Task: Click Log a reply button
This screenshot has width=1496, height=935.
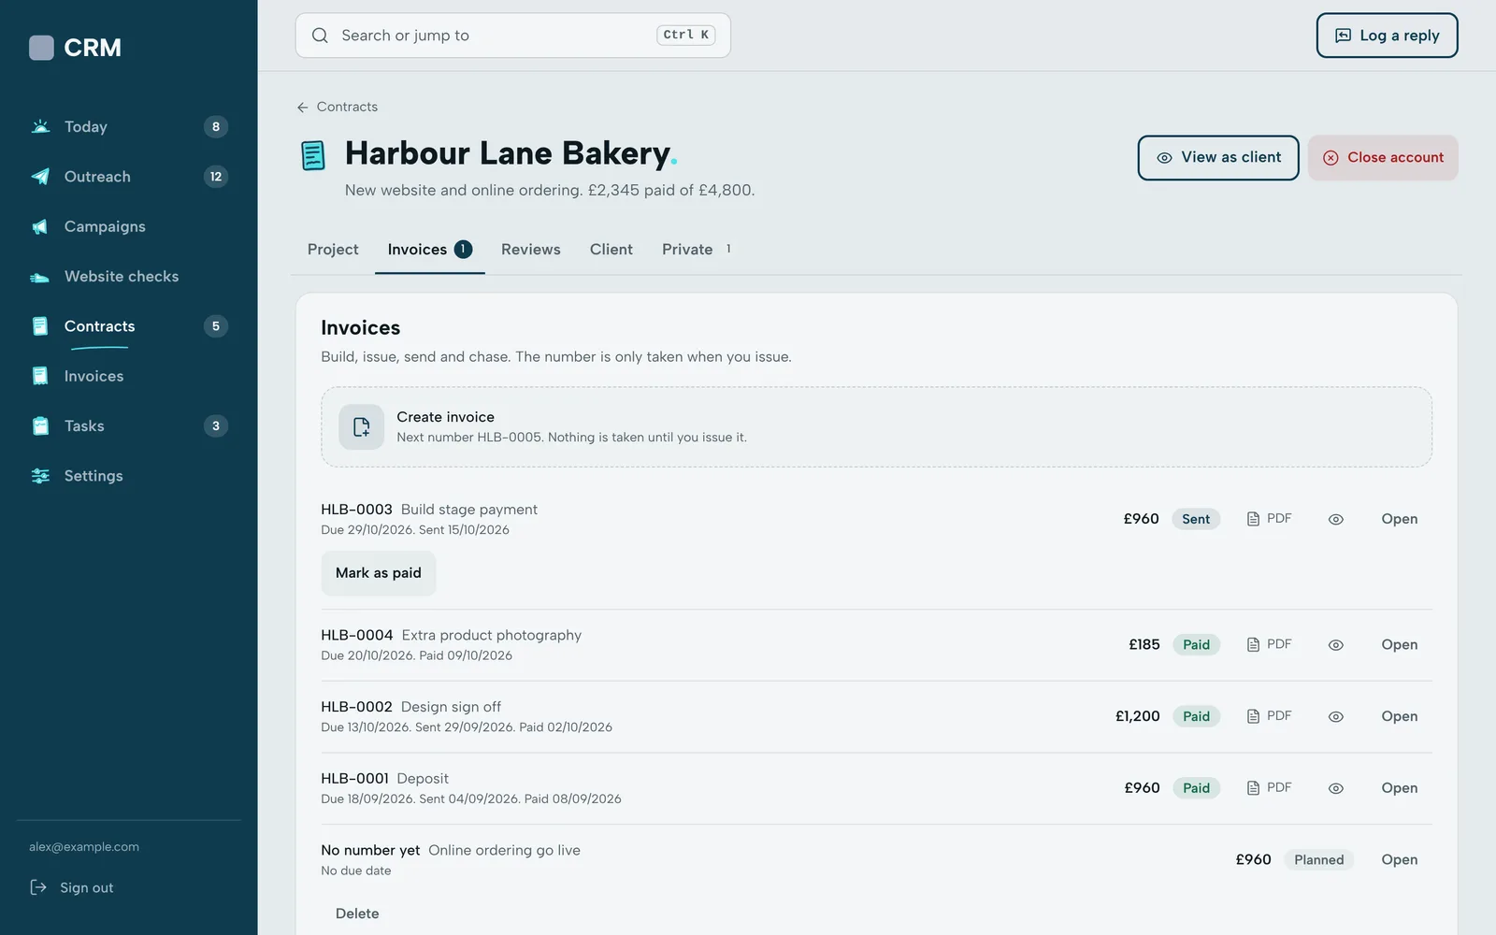Action: [1388, 36]
